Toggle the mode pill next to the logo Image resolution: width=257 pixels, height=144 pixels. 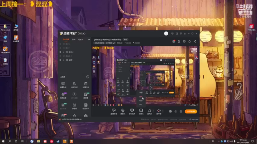pyautogui.click(x=82, y=34)
